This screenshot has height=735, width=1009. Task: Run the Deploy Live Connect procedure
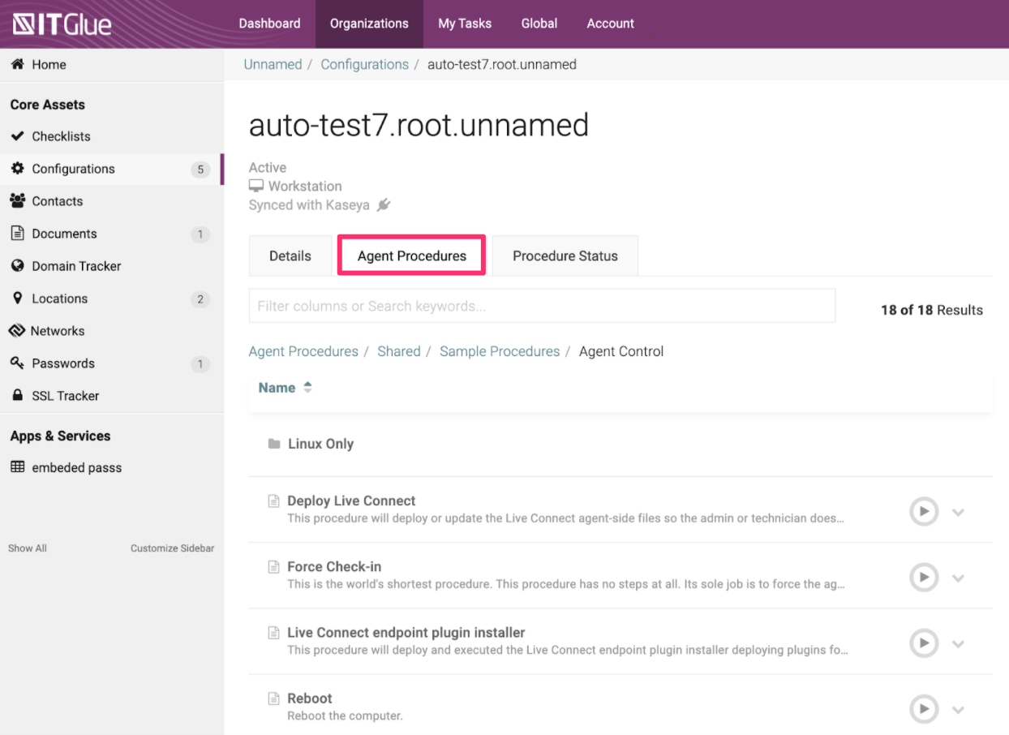pos(924,512)
